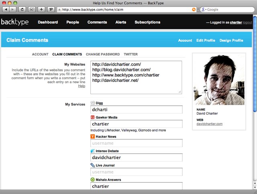The height and width of the screenshot is (194, 257).
Task: Switch to the ACCOUNT tab
Action: 40,54
